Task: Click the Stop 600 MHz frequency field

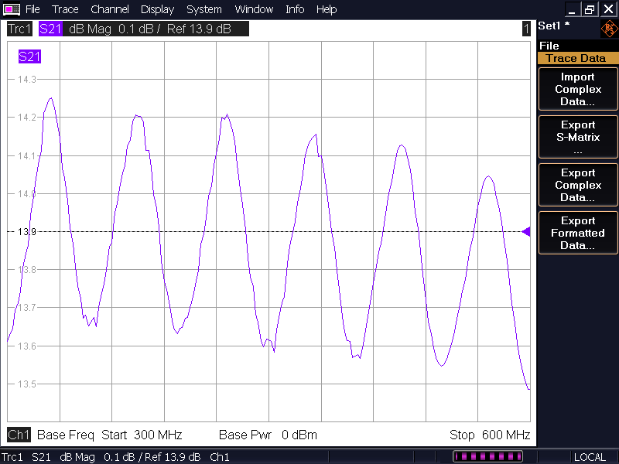Action: [490, 435]
